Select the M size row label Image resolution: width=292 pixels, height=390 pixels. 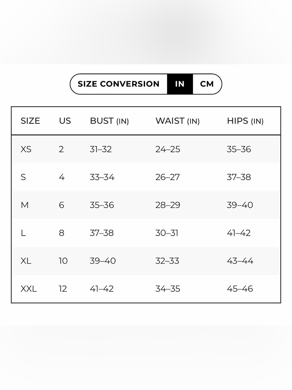pos(25,205)
